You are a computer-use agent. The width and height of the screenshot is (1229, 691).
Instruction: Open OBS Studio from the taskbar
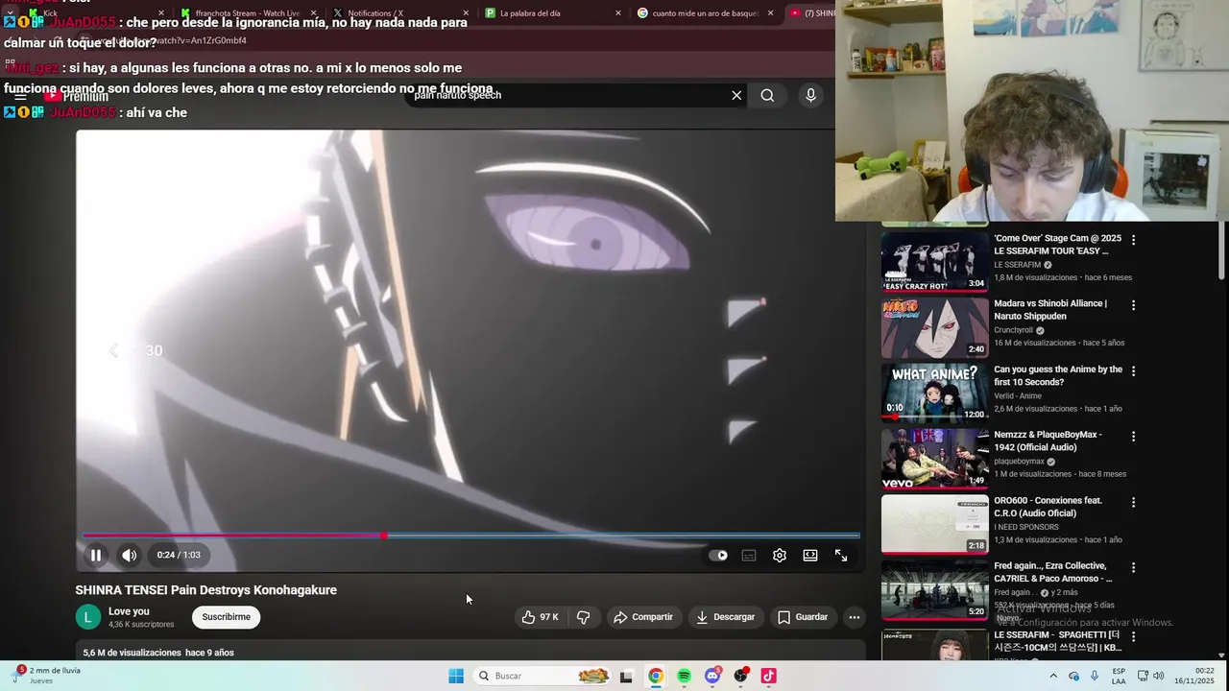(x=740, y=676)
